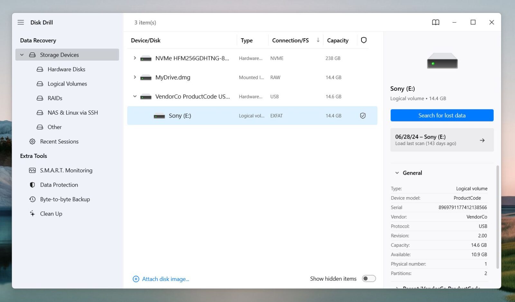Click the protection checkmark on the Sony row
Image resolution: width=515 pixels, height=302 pixels.
click(363, 115)
